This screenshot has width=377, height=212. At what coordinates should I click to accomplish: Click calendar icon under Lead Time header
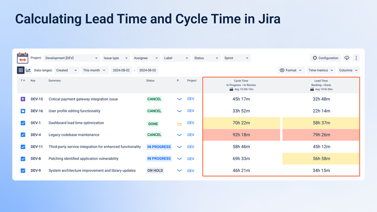tap(312, 89)
